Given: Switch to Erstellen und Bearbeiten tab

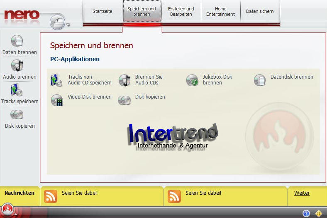Looking at the screenshot, I should (181, 11).
